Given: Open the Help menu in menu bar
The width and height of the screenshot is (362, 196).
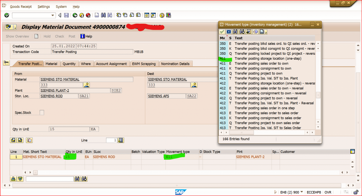Looking at the screenshot, I should click(x=76, y=7).
